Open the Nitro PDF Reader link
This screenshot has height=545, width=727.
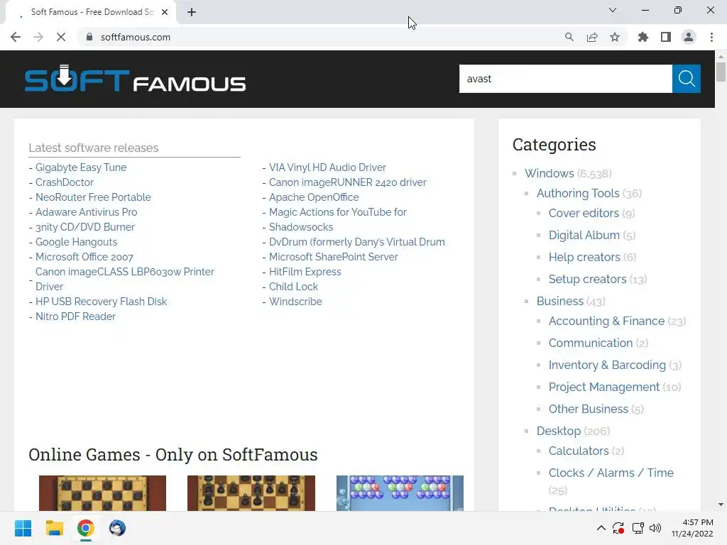point(75,316)
